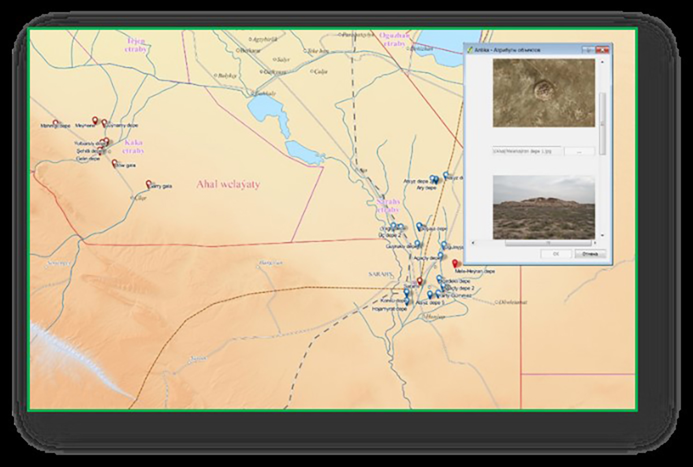The height and width of the screenshot is (467, 693).
Task: Select the Hojamyrat depe blue pin
Action: point(407,301)
